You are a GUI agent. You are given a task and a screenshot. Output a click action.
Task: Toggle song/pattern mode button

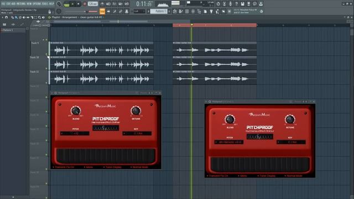point(67,4)
